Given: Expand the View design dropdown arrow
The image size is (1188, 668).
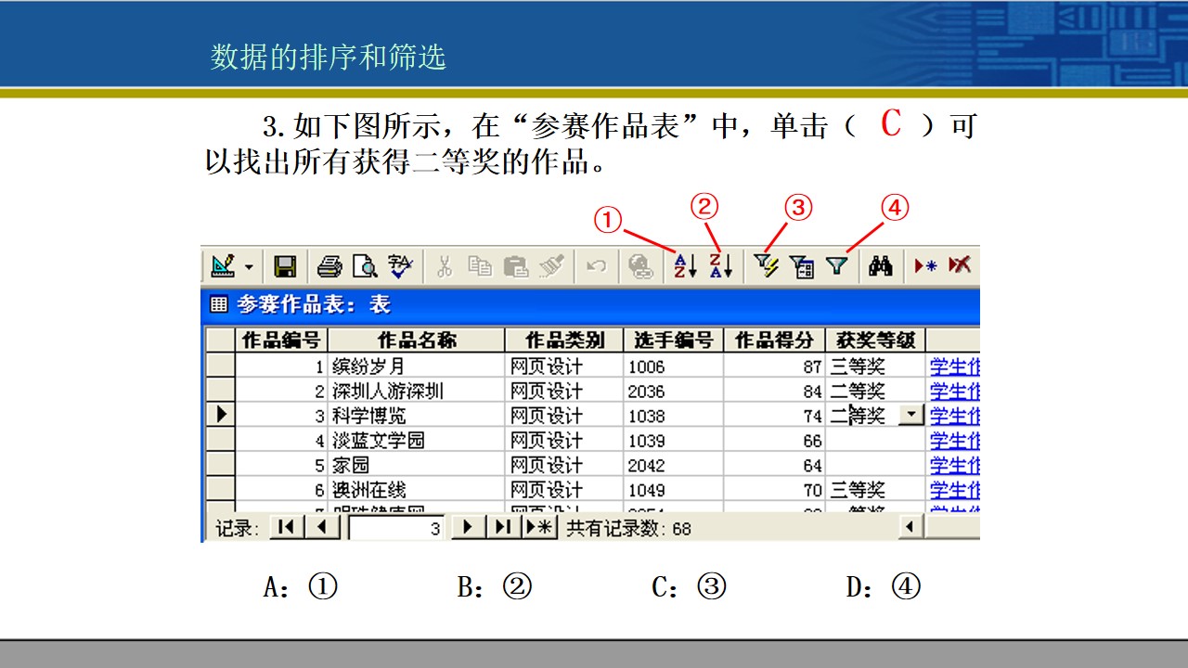Looking at the screenshot, I should [x=250, y=267].
